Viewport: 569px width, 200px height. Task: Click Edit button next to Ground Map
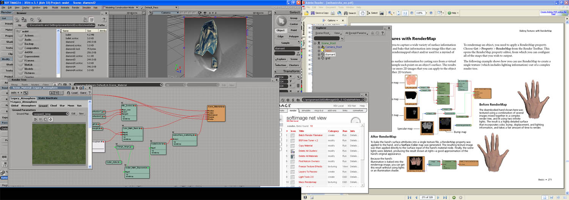pos(74,113)
